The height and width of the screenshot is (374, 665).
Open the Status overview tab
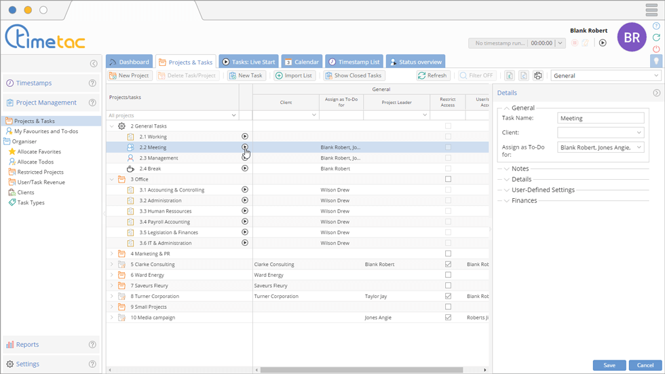[x=415, y=62]
